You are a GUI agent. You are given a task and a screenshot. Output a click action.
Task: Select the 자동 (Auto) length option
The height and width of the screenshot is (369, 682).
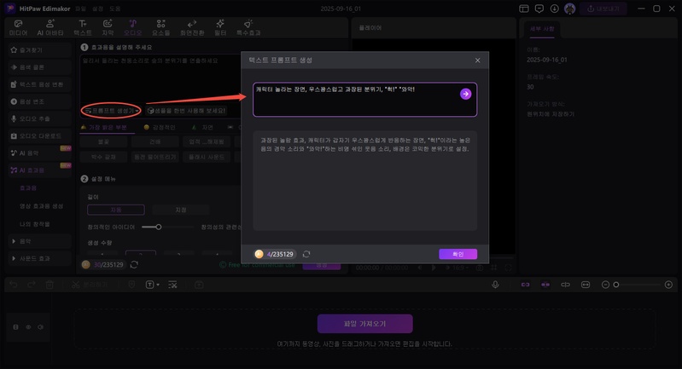click(x=116, y=210)
